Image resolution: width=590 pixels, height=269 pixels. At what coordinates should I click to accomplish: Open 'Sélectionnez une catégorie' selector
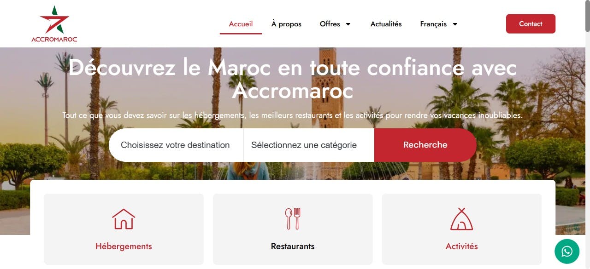[x=309, y=145]
